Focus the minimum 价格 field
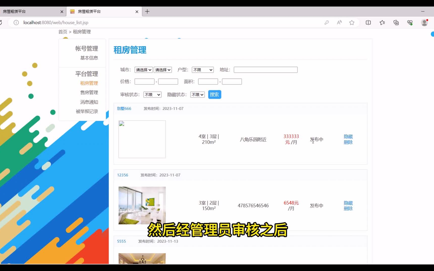 (x=144, y=82)
